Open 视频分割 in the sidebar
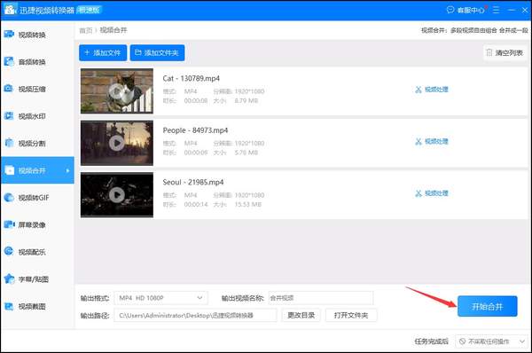 click(36, 143)
